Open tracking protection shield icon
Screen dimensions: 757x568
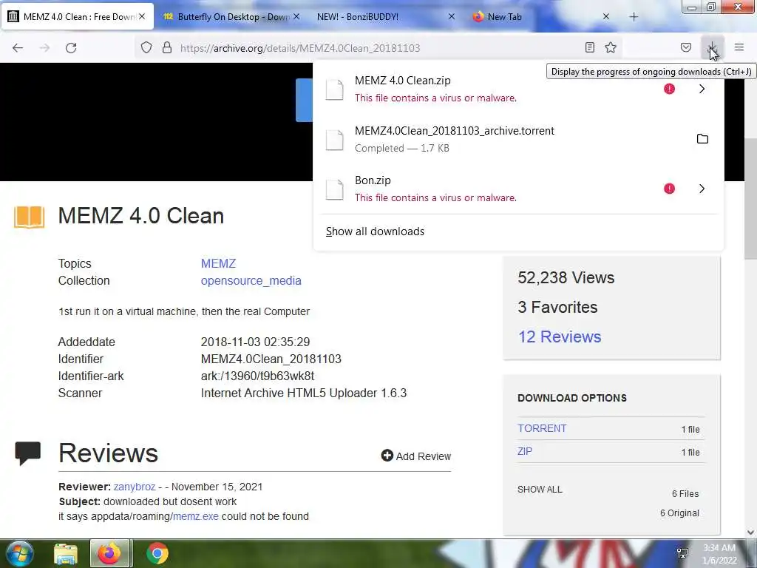pos(146,47)
